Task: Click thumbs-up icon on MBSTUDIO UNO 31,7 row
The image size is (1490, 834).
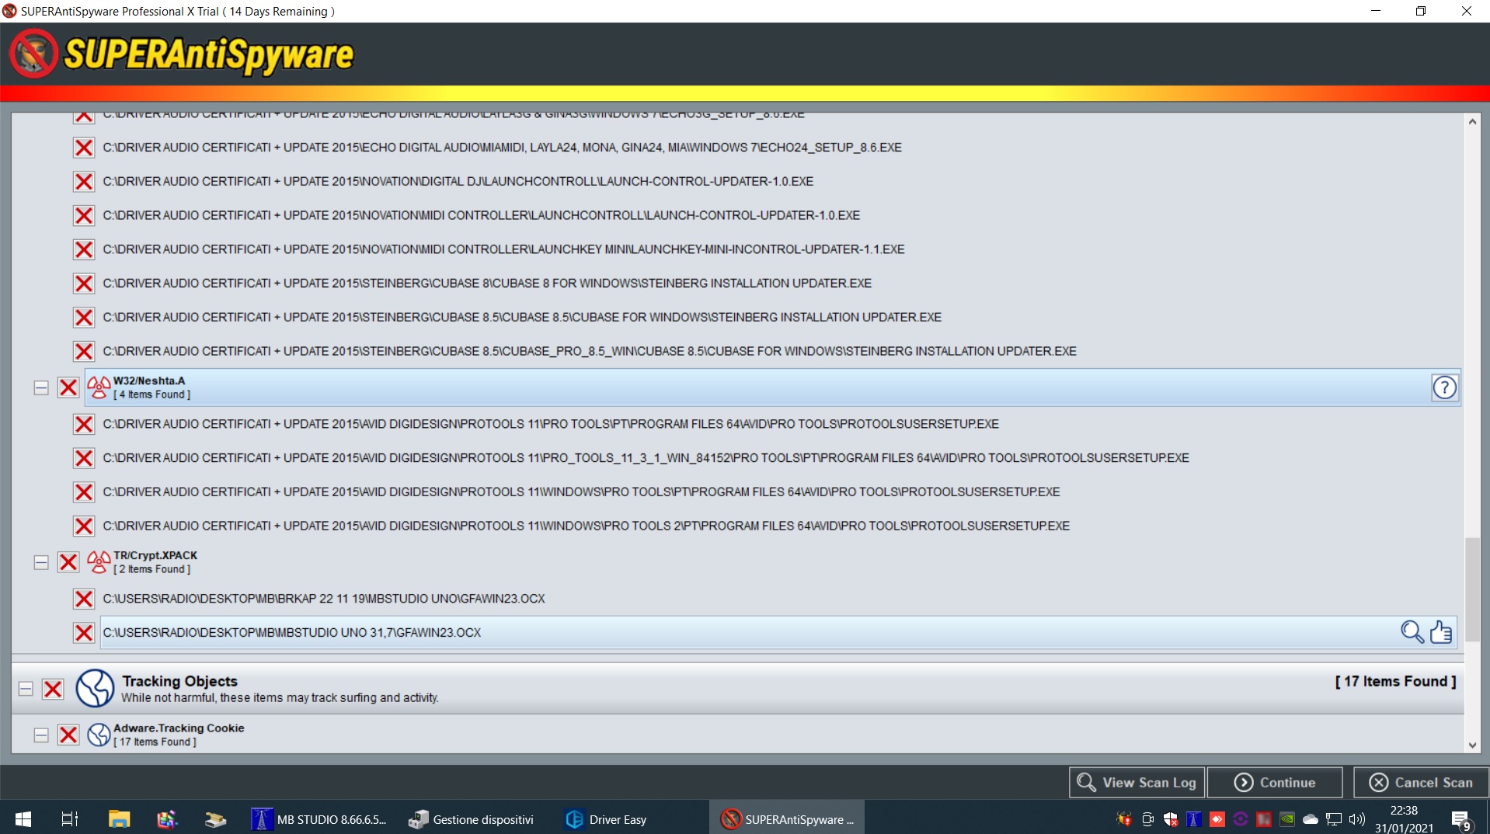Action: point(1441,632)
